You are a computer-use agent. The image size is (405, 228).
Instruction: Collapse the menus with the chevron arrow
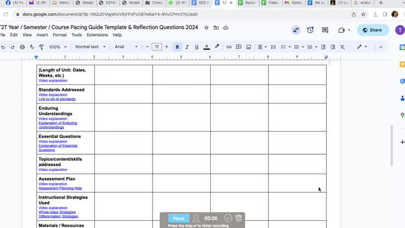[381, 47]
